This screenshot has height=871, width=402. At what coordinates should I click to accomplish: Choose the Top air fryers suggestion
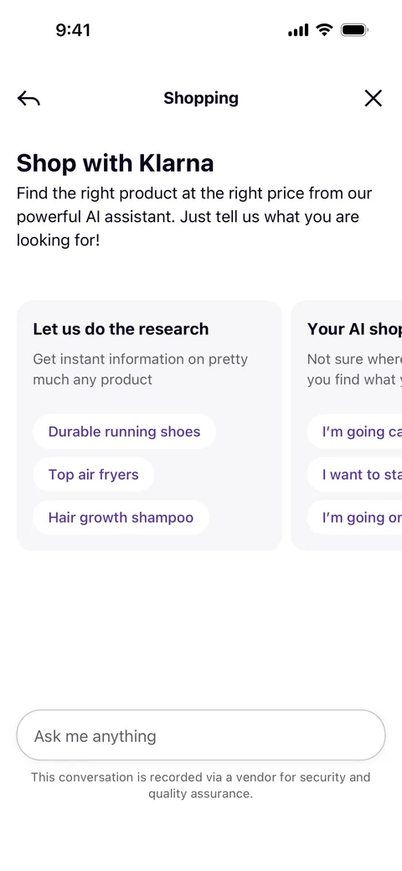click(x=93, y=474)
